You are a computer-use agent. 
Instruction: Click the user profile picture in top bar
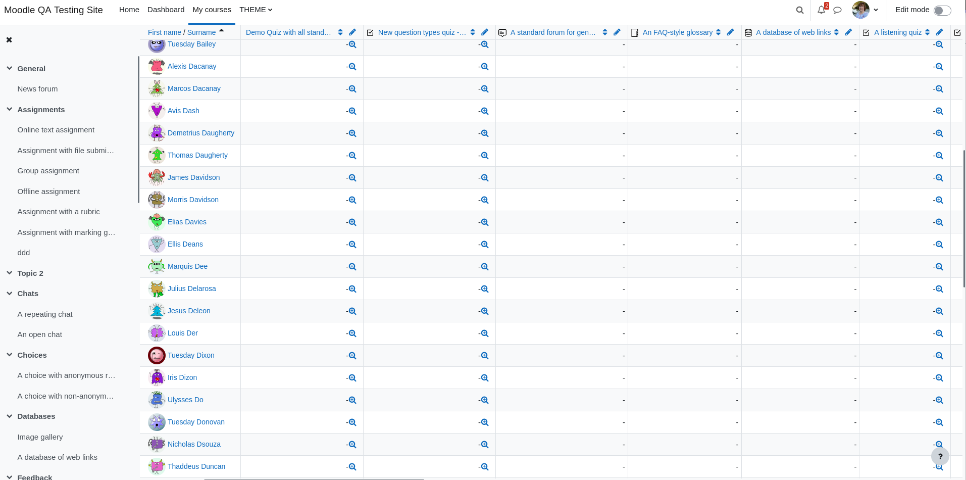pyautogui.click(x=860, y=10)
